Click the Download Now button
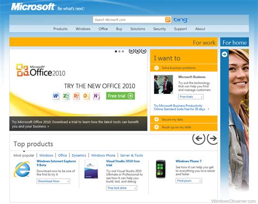The width and height of the screenshot is (258, 204). (x=53, y=181)
